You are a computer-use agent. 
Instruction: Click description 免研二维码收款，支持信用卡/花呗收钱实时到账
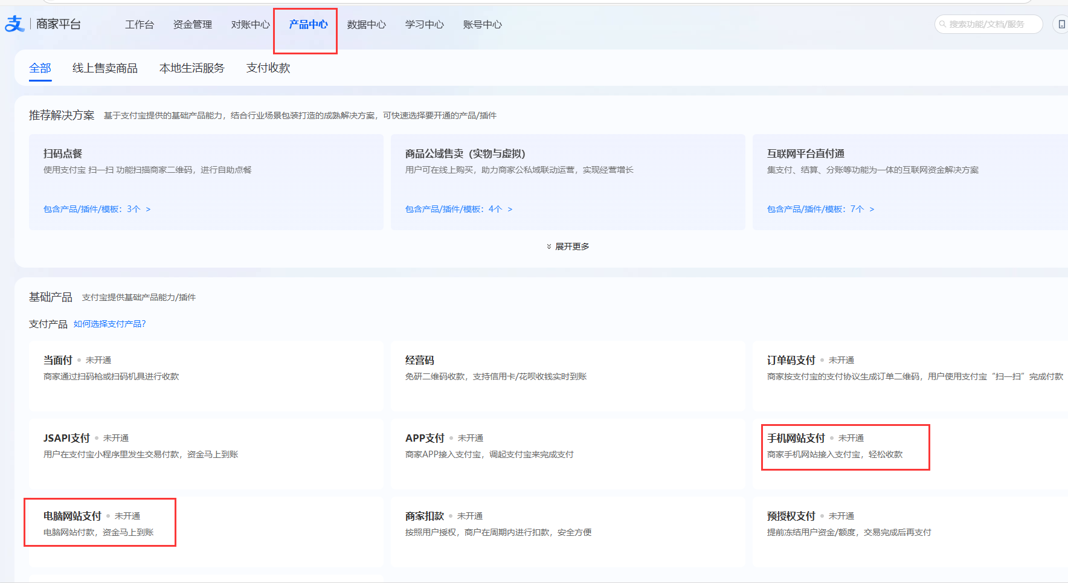[496, 376]
